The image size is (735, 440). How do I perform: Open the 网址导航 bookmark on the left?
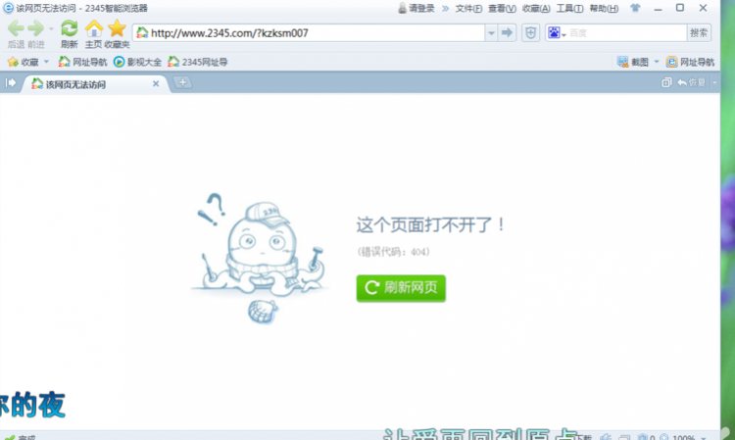(x=82, y=62)
